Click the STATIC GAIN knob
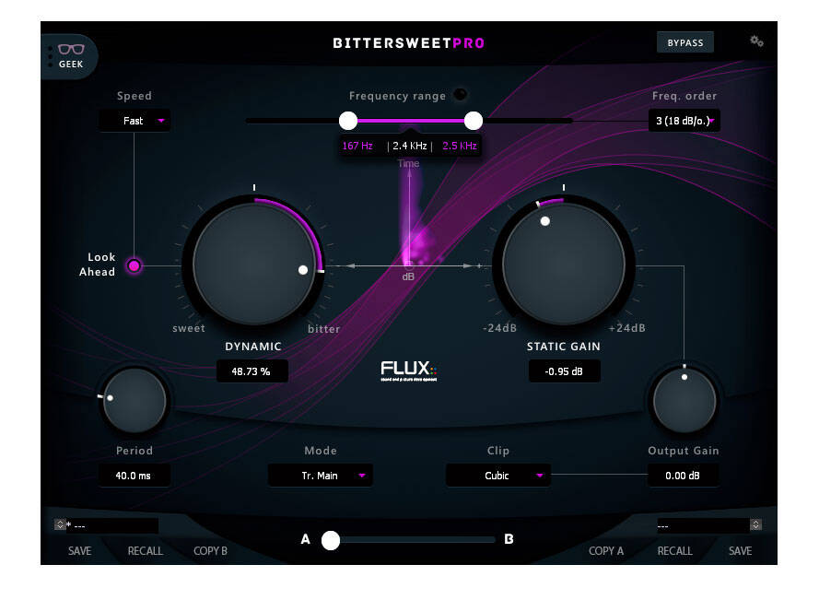 point(564,265)
